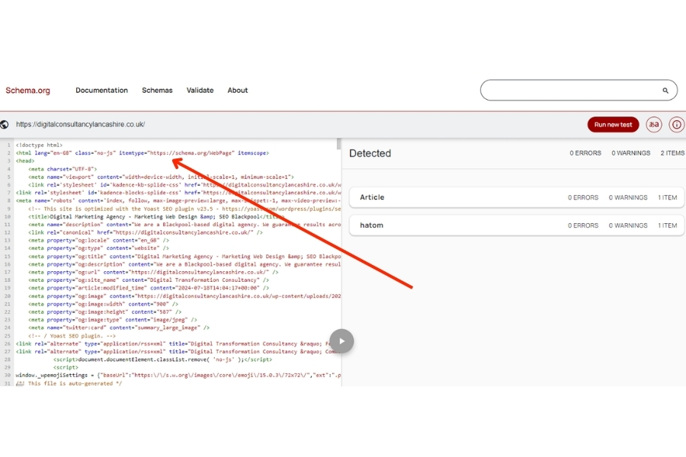
Task: Expand the hatom detected item
Action: [x=516, y=225]
